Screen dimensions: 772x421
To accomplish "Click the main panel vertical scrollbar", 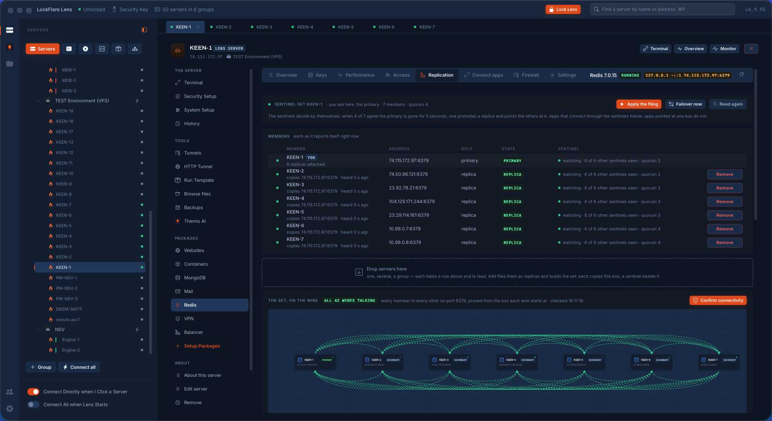I will (756, 145).
